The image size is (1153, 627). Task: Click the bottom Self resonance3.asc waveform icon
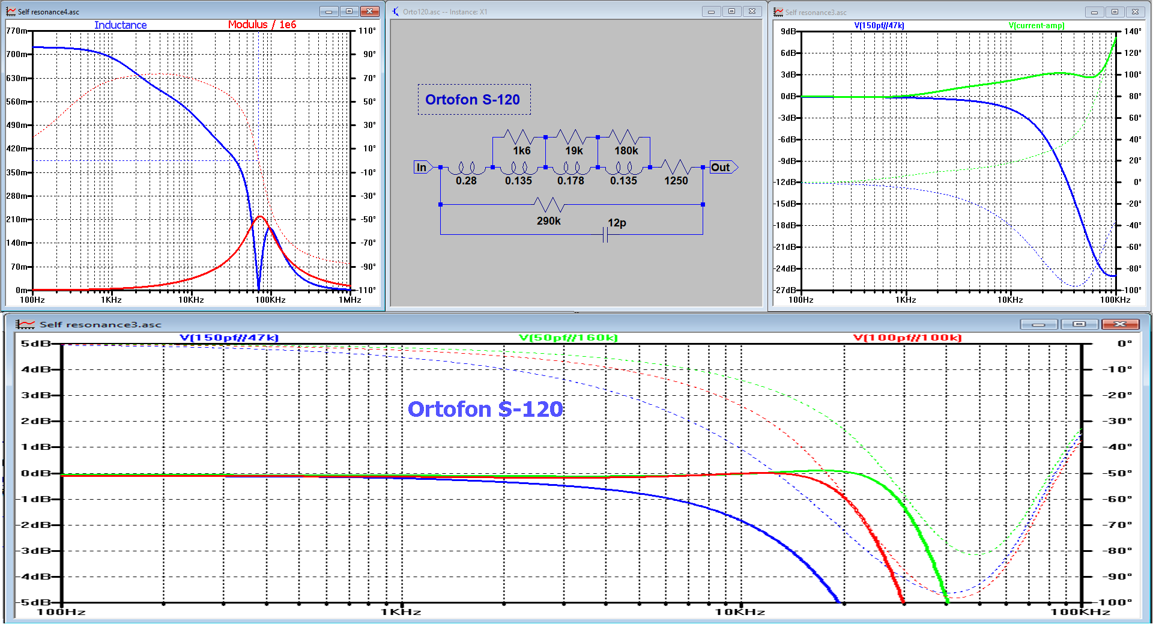pos(25,324)
